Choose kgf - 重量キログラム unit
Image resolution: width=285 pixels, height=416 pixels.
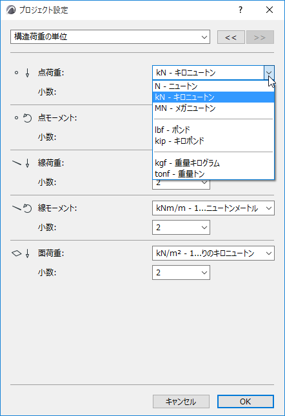[x=213, y=163]
